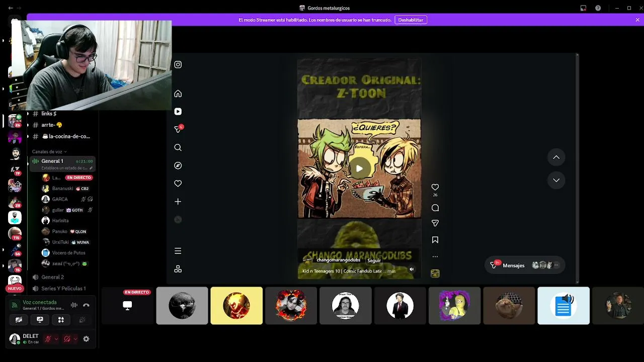
Task: Collapse the Canales de voz category
Action: click(49, 151)
